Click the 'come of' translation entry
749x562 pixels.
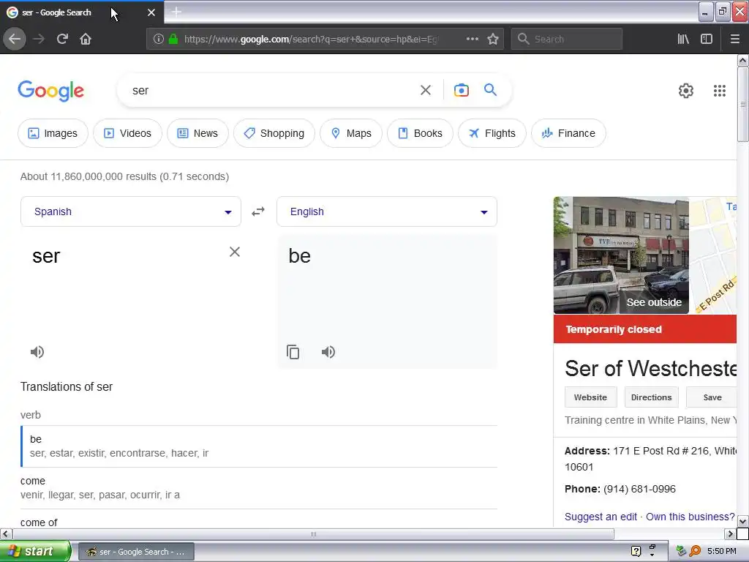[x=39, y=522]
